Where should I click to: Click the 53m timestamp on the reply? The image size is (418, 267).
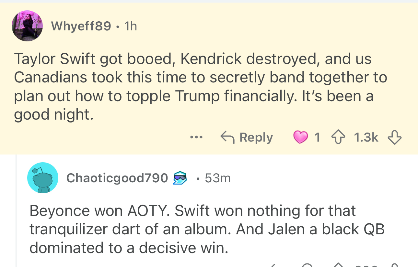click(x=218, y=178)
